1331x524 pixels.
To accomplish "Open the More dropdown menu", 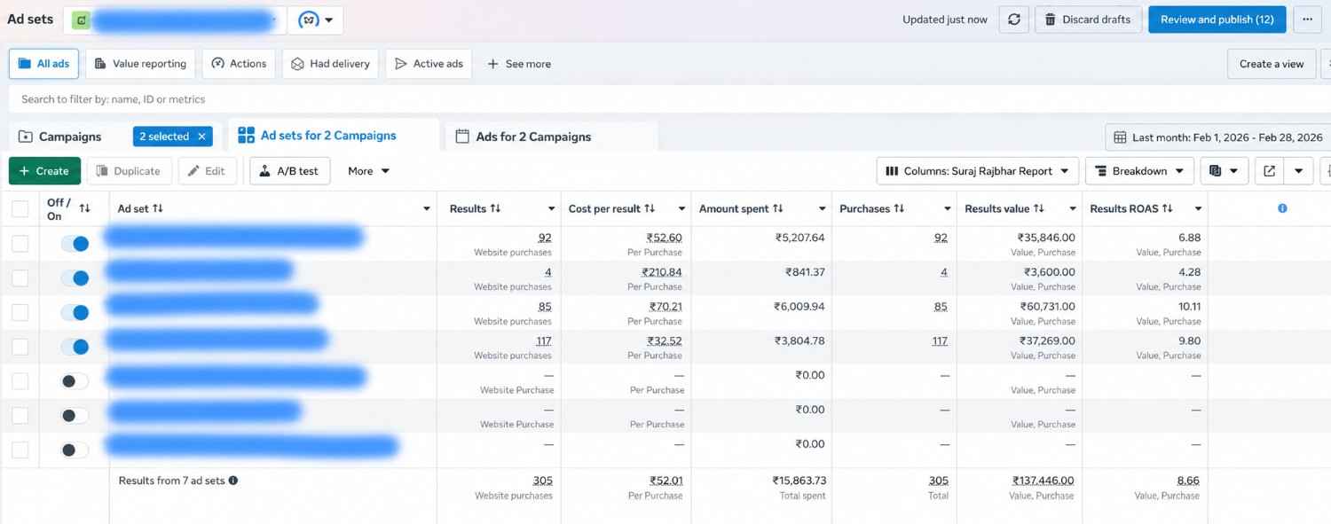I will point(368,171).
